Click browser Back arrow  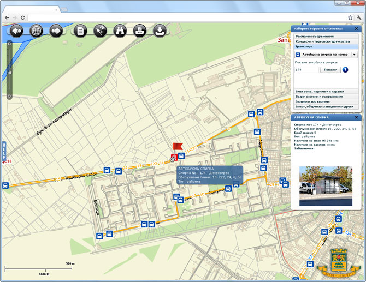[7, 17]
